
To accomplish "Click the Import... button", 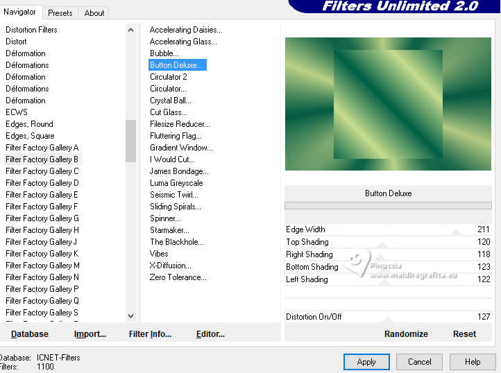I will click(90, 334).
